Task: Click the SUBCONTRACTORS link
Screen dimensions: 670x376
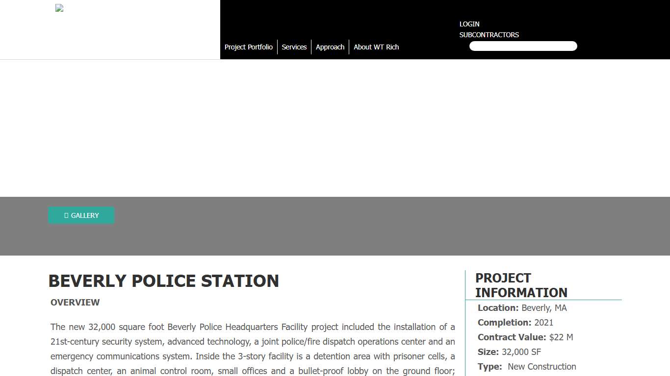Action: [489, 35]
